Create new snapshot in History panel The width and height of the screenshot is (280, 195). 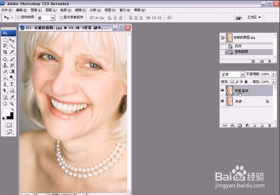click(x=262, y=61)
